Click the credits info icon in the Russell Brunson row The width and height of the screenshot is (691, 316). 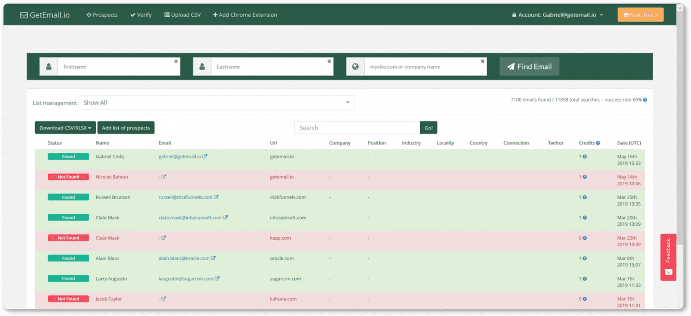pos(584,197)
